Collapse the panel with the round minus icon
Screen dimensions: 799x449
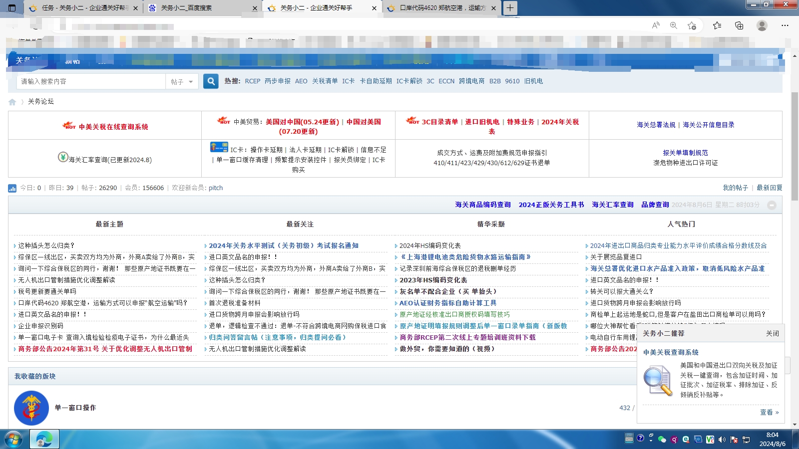[772, 205]
